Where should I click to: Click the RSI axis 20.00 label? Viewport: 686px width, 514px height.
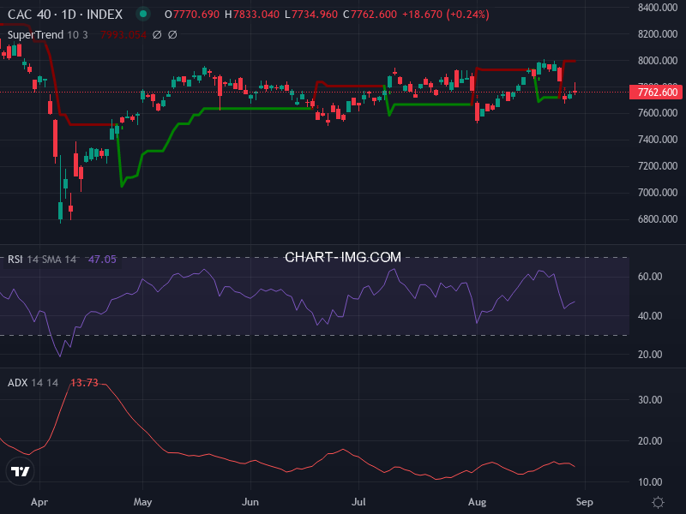(650, 355)
